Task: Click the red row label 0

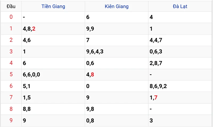Action: click(11, 17)
